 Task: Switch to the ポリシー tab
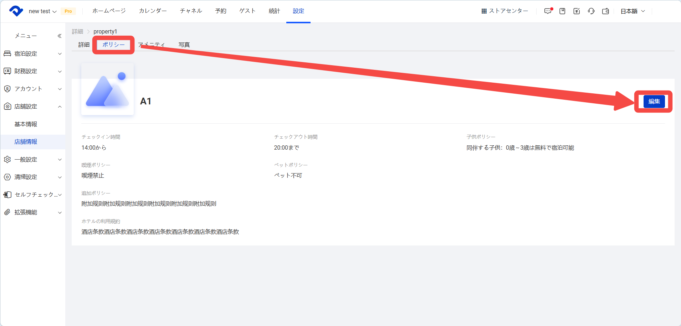tap(113, 45)
